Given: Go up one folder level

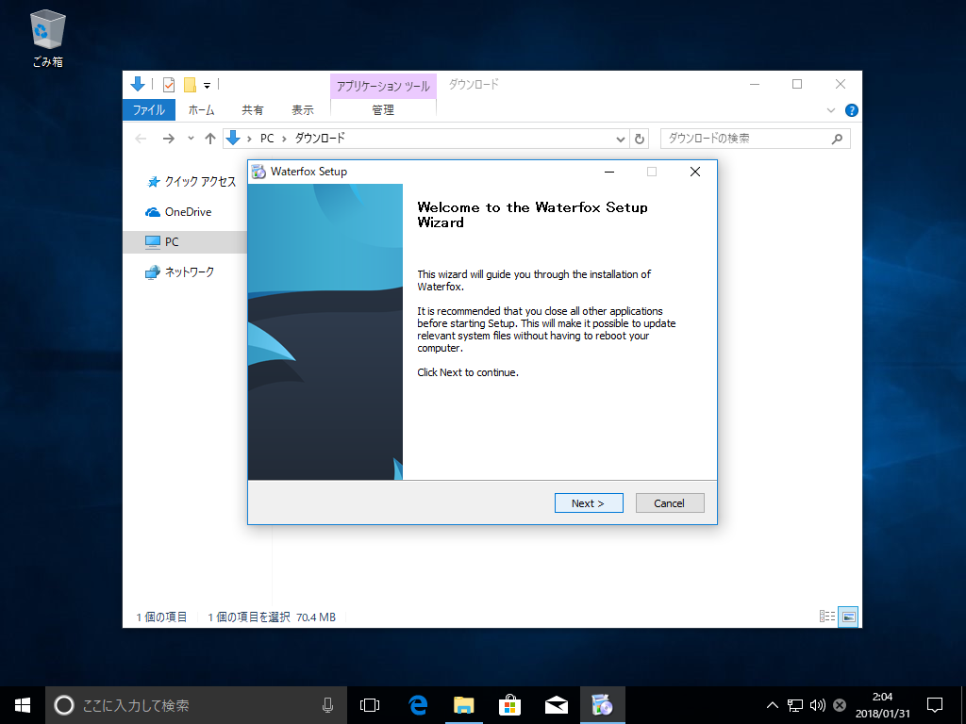Looking at the screenshot, I should coord(210,139).
